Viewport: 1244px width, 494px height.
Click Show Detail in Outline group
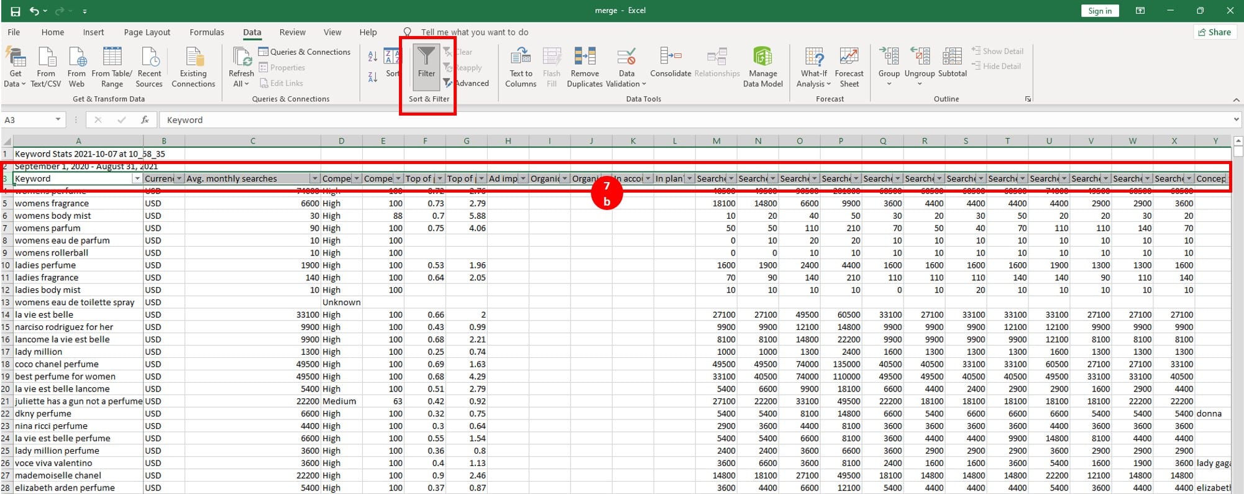click(997, 51)
